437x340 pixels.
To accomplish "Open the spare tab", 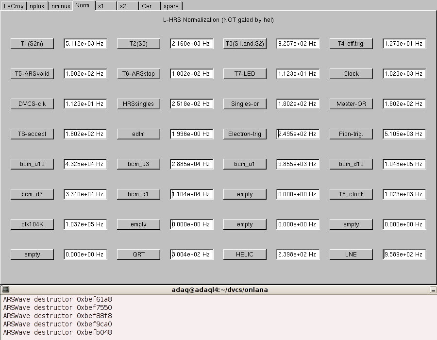I will pyautogui.click(x=171, y=6).
